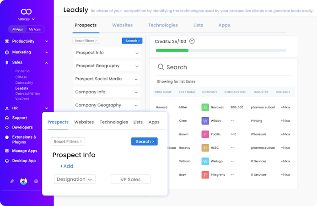Image resolution: width=317 pixels, height=206 pixels.
Task: Click the INDUSTRY column header
Action: click(261, 92)
